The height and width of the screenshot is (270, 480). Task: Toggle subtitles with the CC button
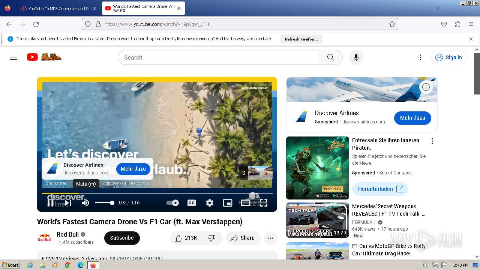pos(192,203)
